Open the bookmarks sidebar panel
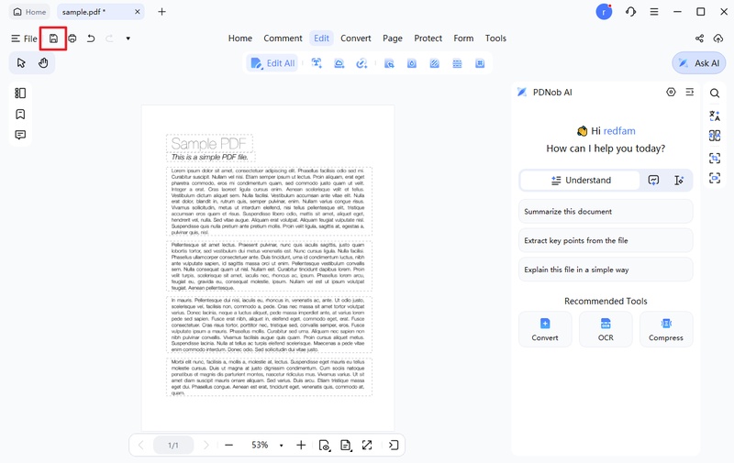The width and height of the screenshot is (734, 463). point(20,114)
